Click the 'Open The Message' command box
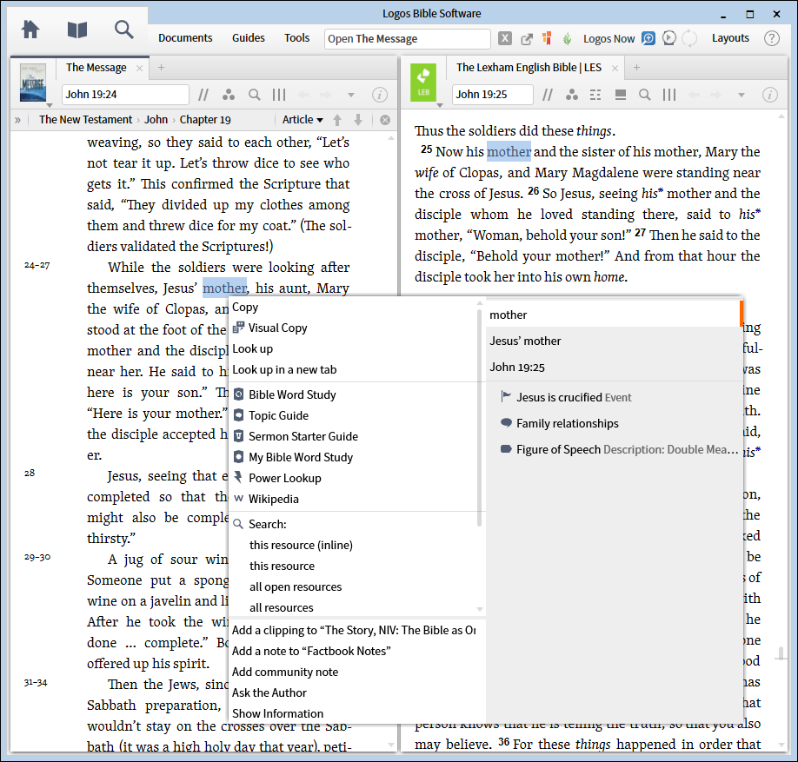 [407, 38]
